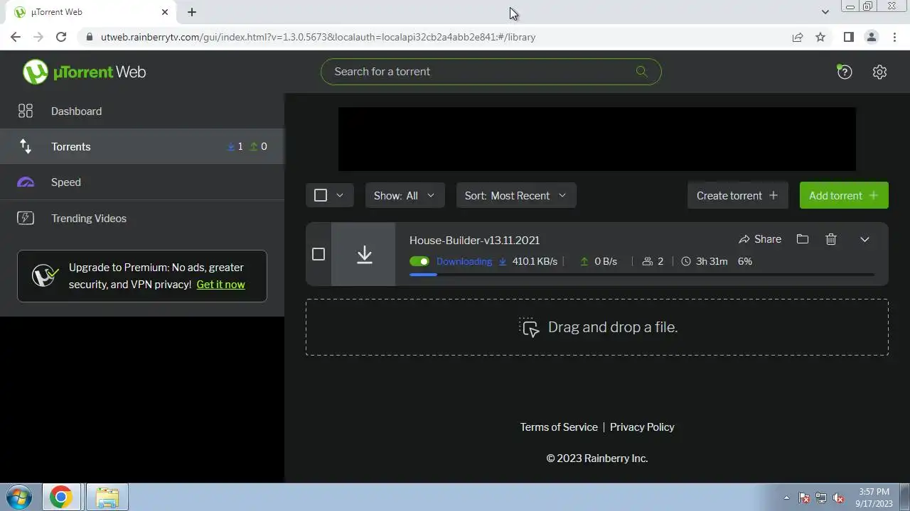Click the network tray icon
The width and height of the screenshot is (910, 511).
[x=821, y=498]
